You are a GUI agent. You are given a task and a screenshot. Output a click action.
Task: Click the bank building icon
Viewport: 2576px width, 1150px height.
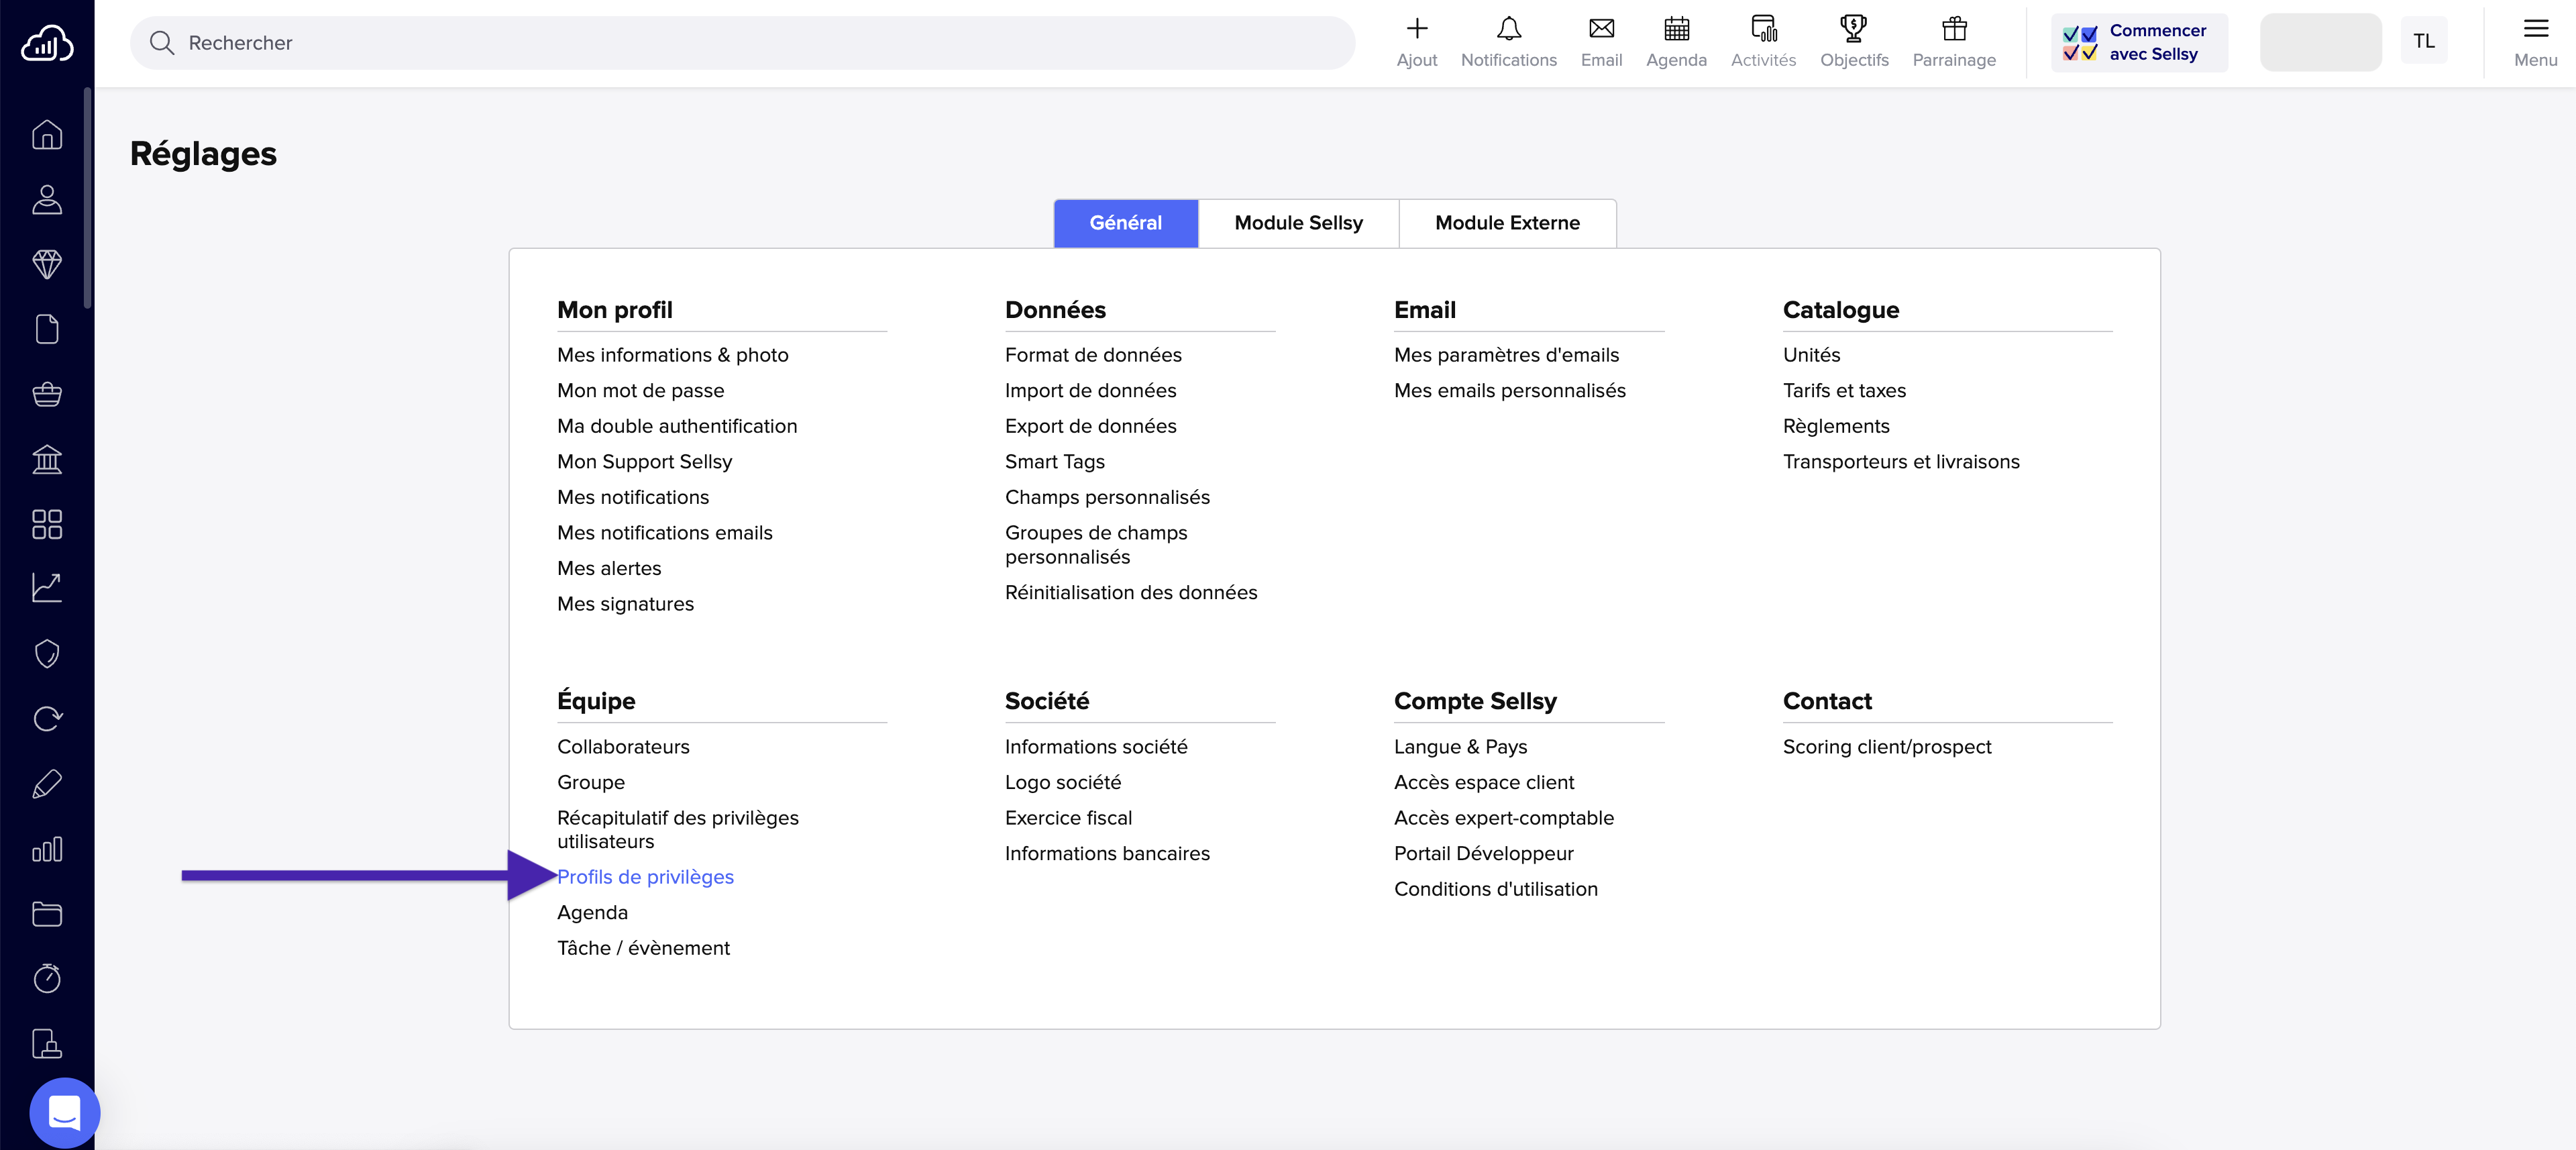point(47,459)
